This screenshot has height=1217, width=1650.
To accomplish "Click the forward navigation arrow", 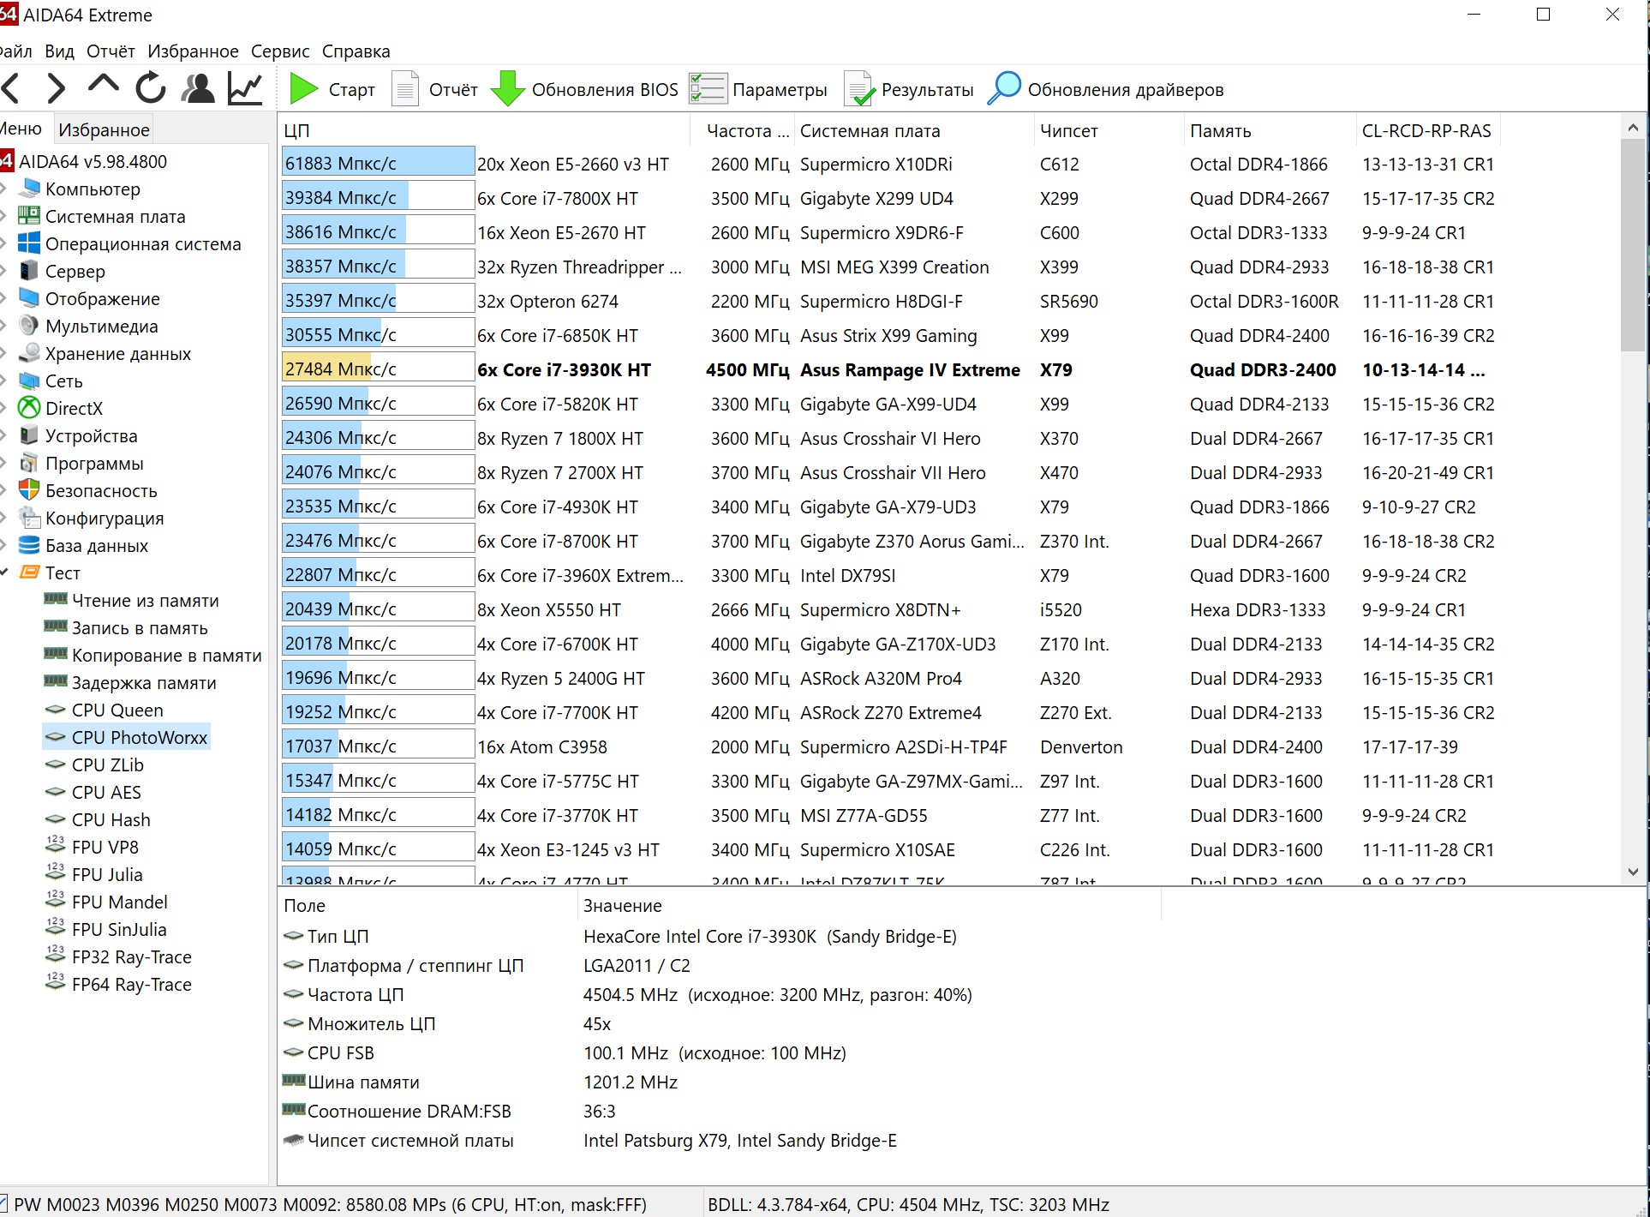I will (57, 88).
